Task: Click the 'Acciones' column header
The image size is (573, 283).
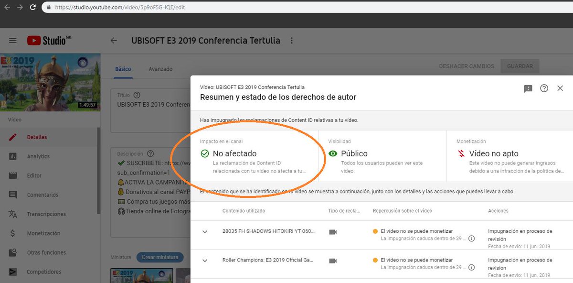Action: point(498,211)
